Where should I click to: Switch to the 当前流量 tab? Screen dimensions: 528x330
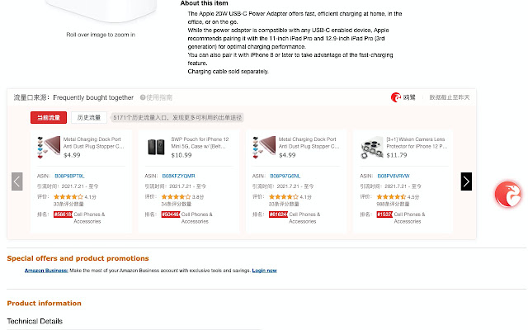pyautogui.click(x=48, y=118)
